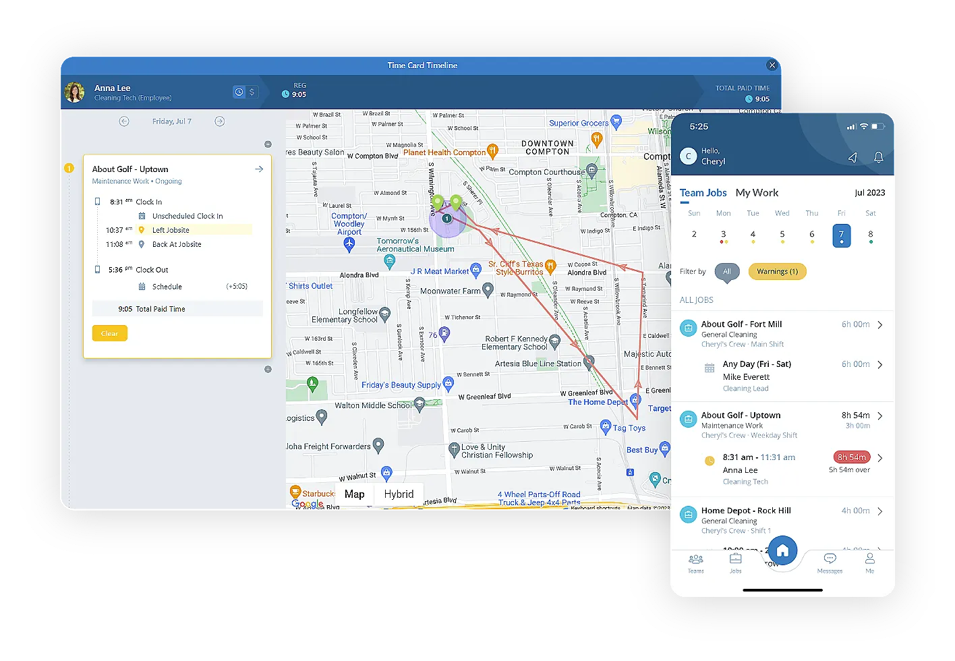Tap Cheryl avatar circle in mobile header
Screen dimensions: 955x661
click(688, 156)
